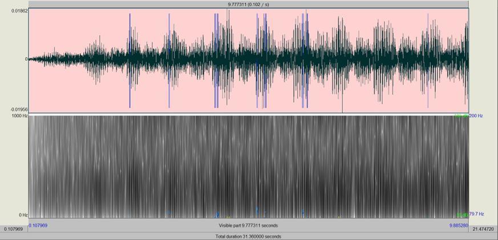Viewport: 498px width, 240px height.
Task: Click the blue 0.107969 window start time
Action: [38, 225]
